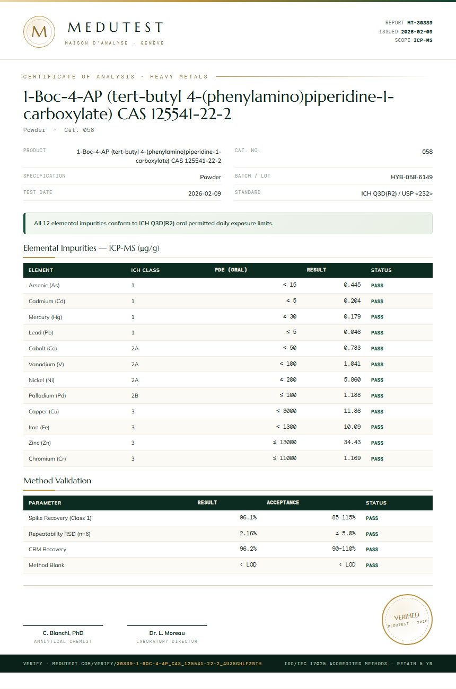Select the Mercury (Hg) row label
The image size is (456, 689).
[x=46, y=317]
